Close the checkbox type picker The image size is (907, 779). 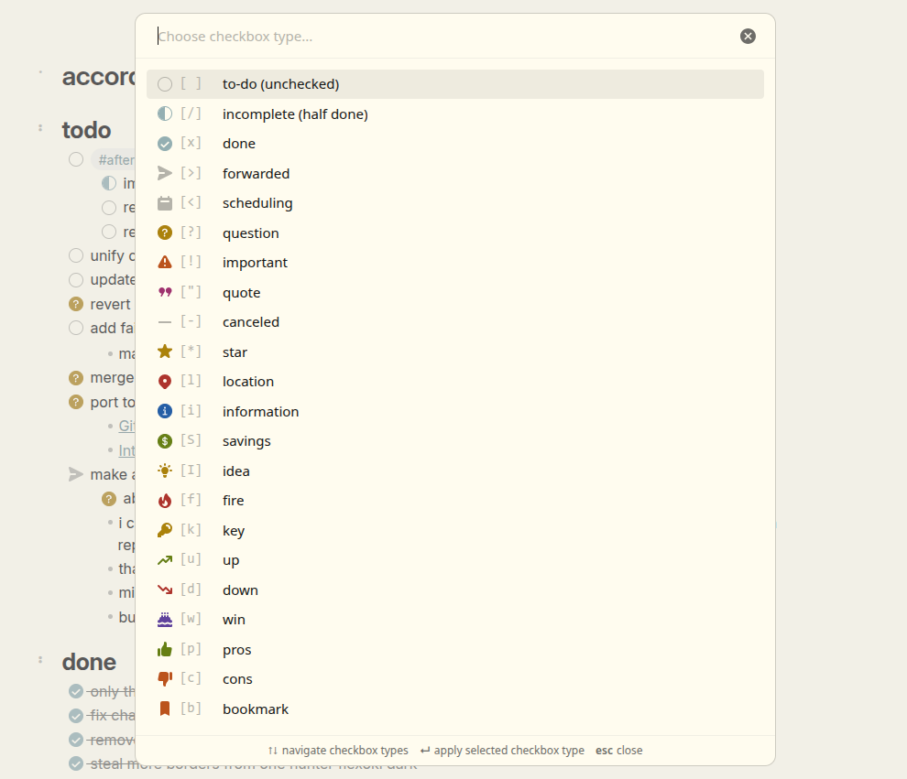(x=748, y=37)
